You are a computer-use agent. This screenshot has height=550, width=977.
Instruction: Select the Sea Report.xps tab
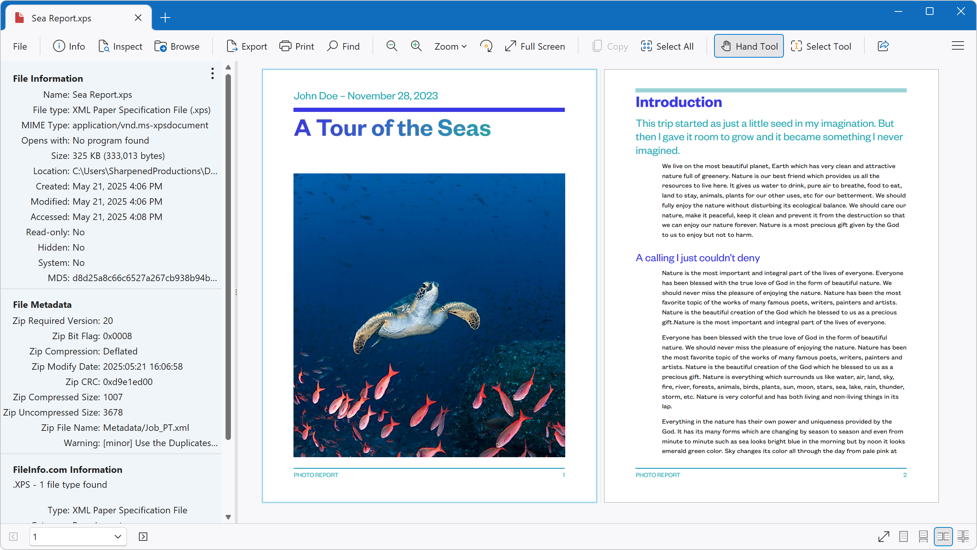[61, 18]
